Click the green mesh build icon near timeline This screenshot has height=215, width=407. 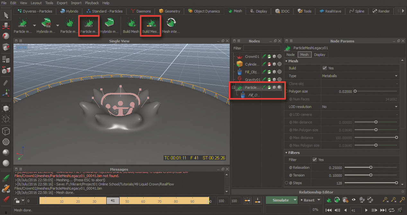[x=329, y=200]
